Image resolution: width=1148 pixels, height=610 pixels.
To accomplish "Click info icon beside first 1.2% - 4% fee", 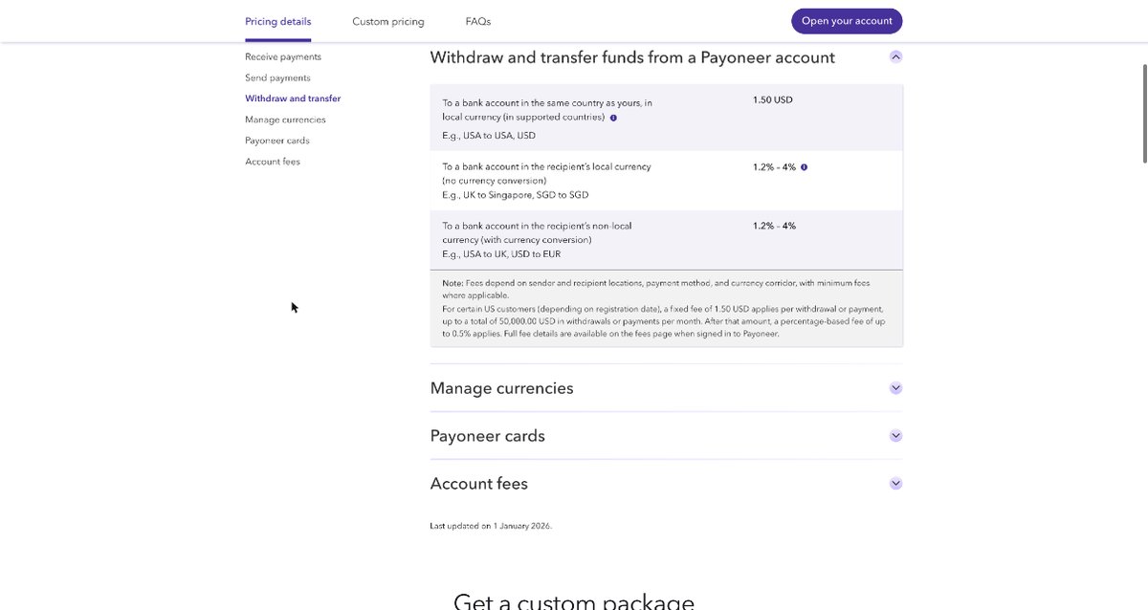I will tap(804, 166).
